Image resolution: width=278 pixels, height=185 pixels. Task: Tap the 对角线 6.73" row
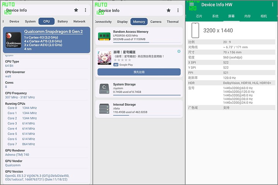[231, 47]
